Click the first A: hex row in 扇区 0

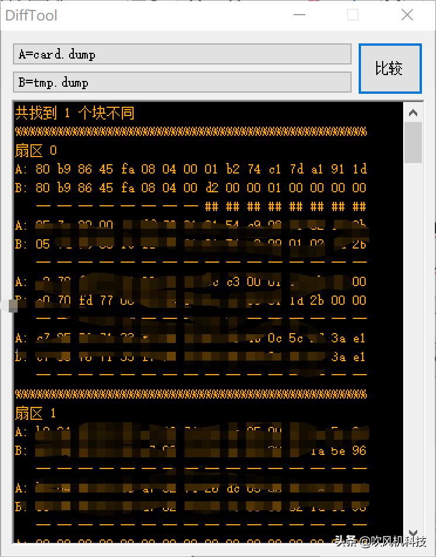click(x=190, y=169)
